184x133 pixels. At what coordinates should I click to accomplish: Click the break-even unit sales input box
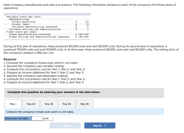(x=37, y=118)
